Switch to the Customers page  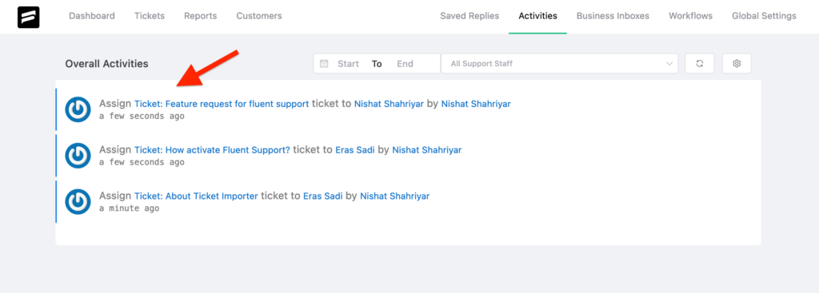(x=259, y=16)
